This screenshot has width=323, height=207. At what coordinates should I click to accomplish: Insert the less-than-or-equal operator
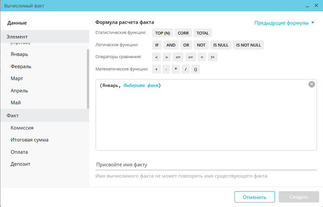click(x=178, y=57)
